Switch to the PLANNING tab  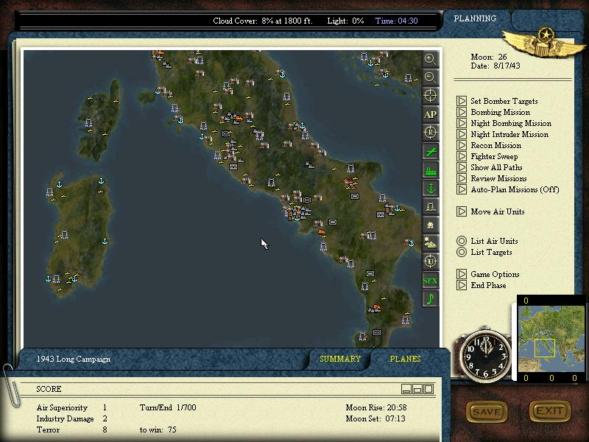[x=475, y=19]
